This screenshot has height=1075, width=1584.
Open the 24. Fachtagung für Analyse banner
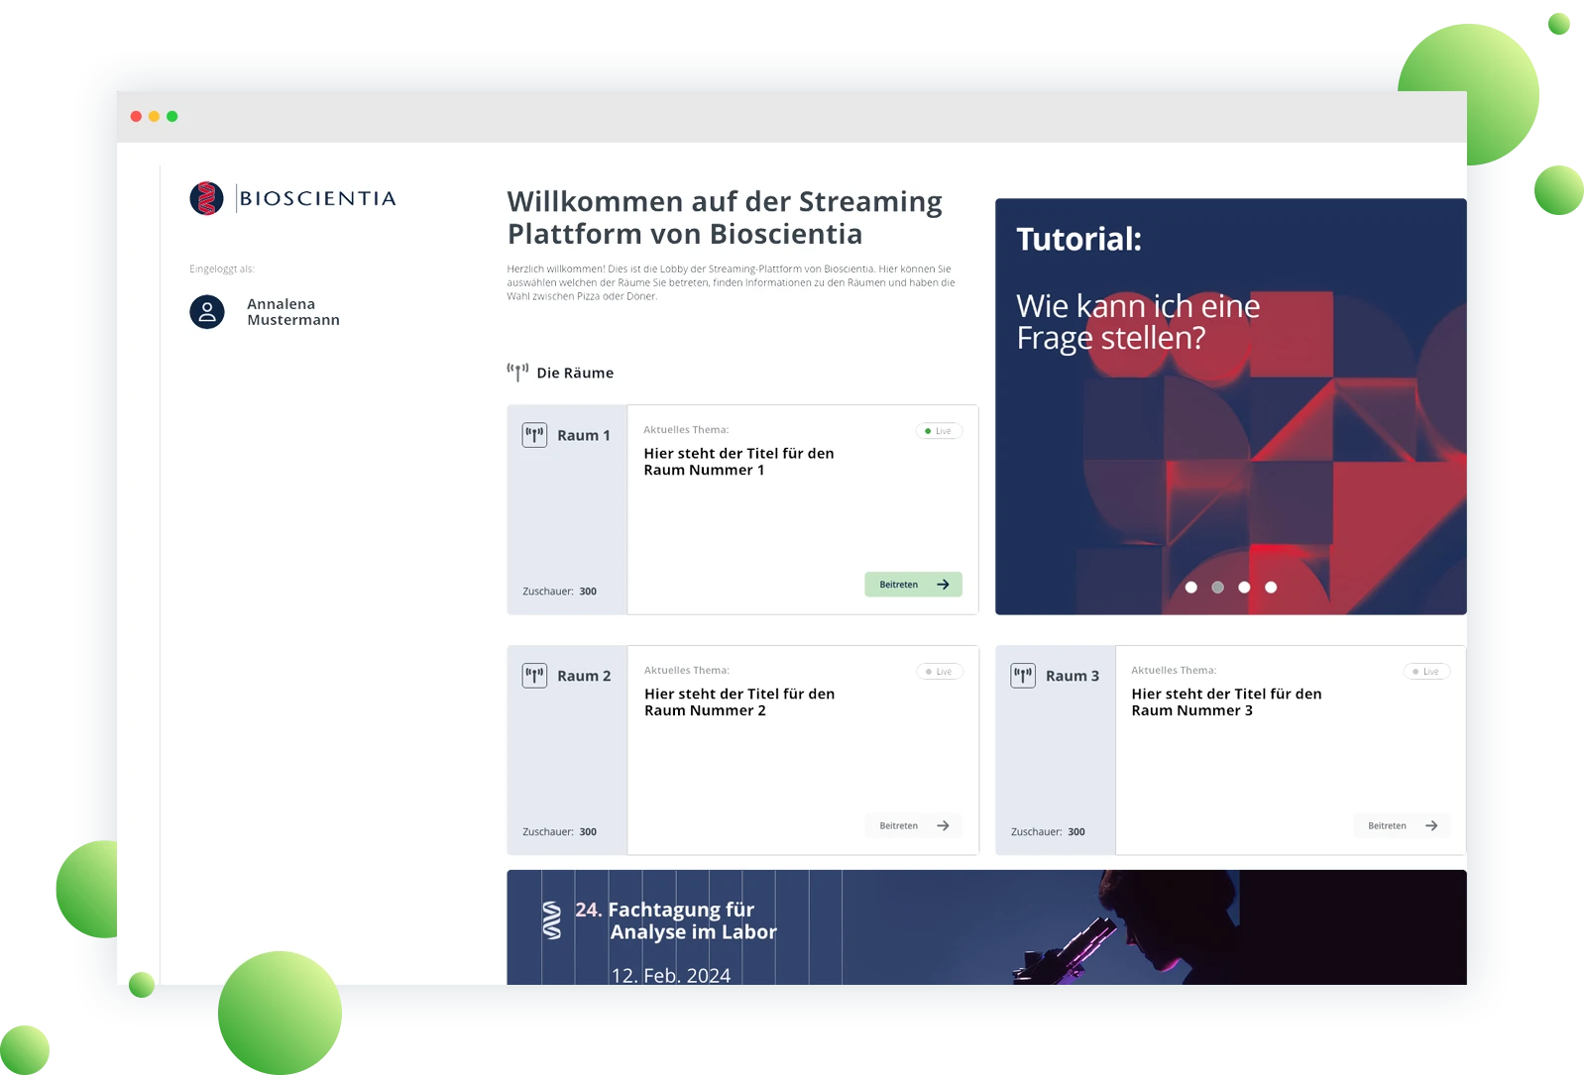click(x=986, y=927)
